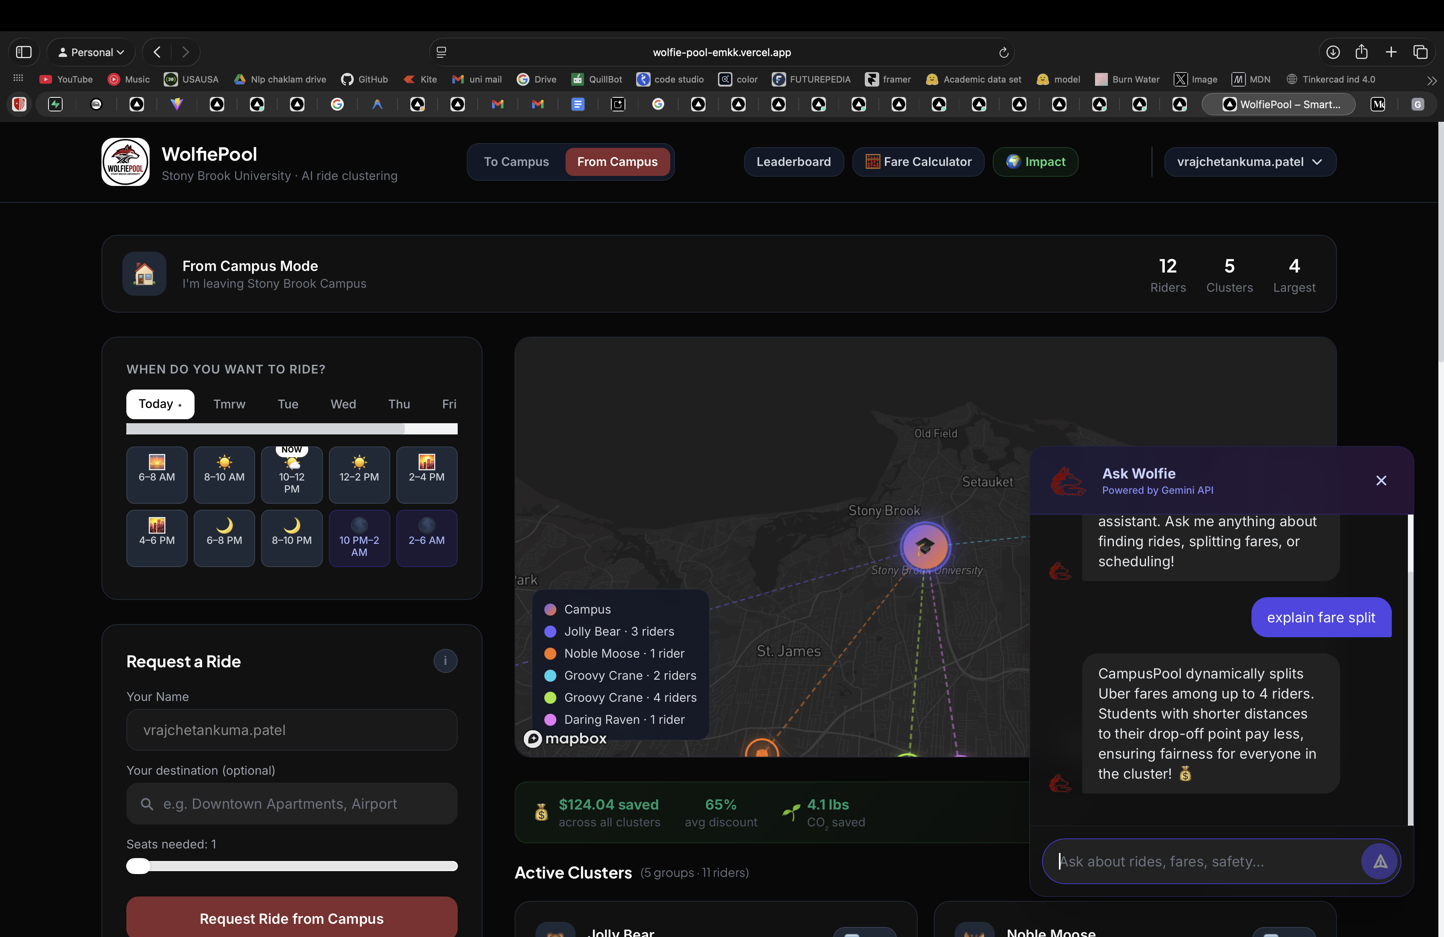Expand the vrajchetankuma.patel account dropdown

[x=1249, y=162]
